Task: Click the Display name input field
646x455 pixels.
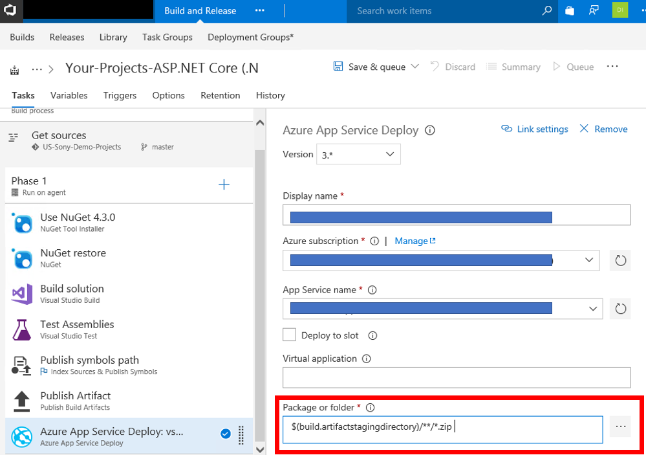Action: [x=457, y=215]
